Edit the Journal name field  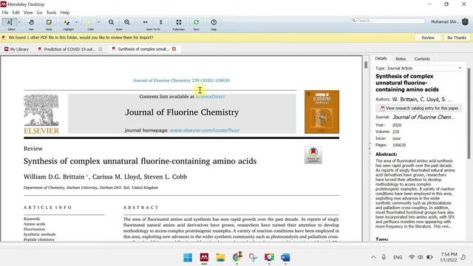click(x=423, y=117)
